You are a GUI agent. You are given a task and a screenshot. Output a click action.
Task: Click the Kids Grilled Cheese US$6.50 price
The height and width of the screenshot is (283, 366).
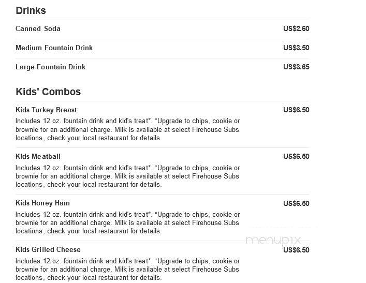296,250
